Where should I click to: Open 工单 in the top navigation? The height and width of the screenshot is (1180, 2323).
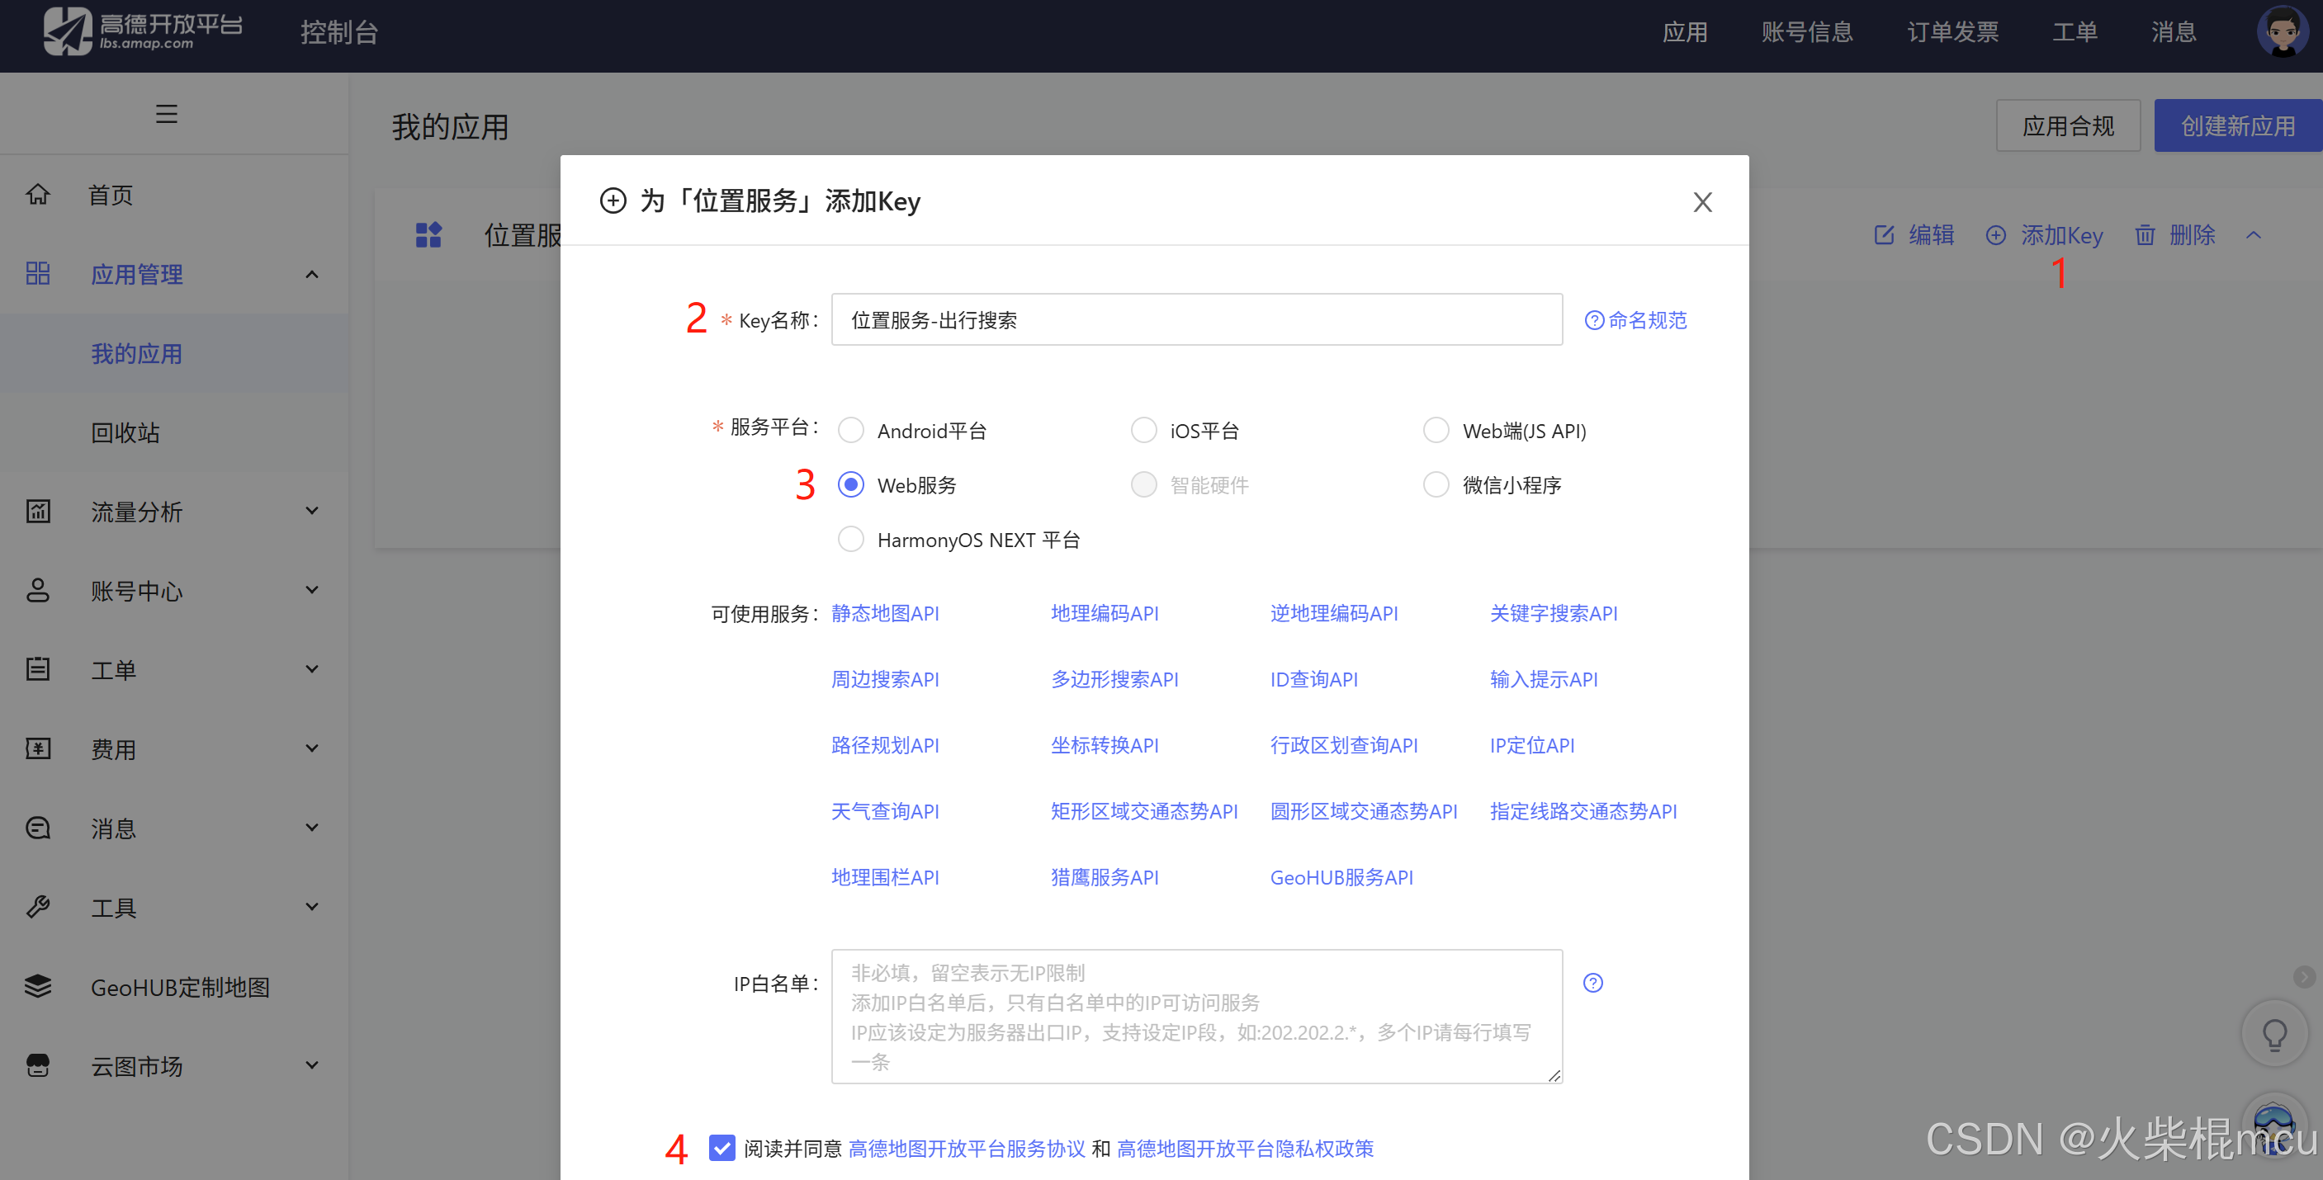point(2074,32)
